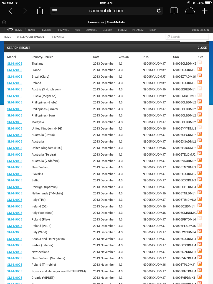The image size is (213, 284).
Task: Open the UNLOCK menu item
Action: pyautogui.click(x=107, y=30)
